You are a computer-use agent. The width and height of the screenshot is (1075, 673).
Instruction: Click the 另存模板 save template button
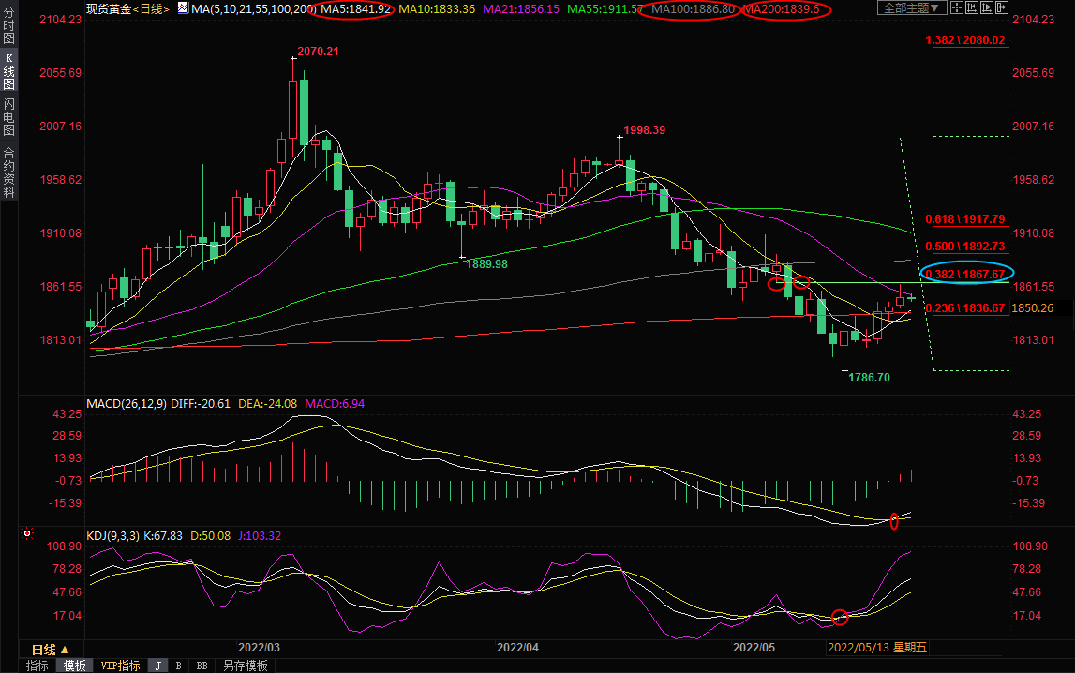point(245,666)
